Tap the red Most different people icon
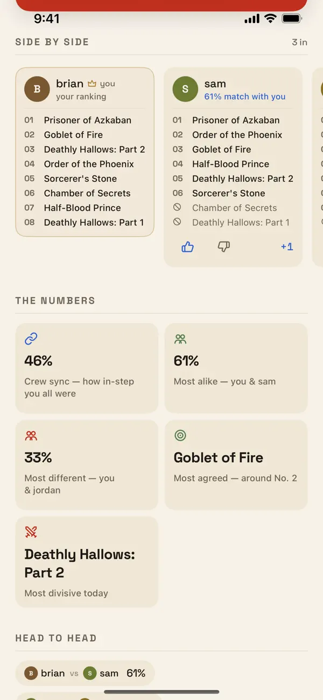The image size is (323, 700). [31, 435]
